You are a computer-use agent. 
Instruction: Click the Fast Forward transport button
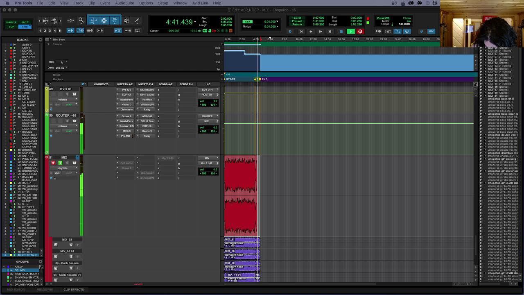[321, 31]
